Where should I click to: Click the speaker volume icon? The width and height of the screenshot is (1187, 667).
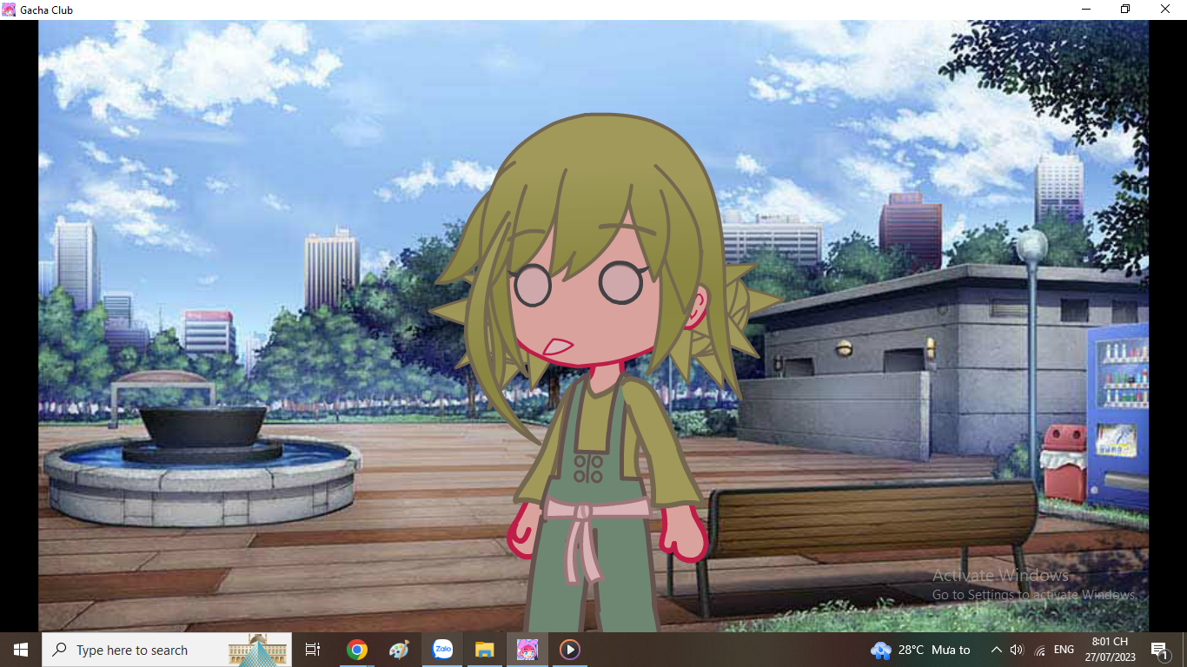[x=1018, y=650]
